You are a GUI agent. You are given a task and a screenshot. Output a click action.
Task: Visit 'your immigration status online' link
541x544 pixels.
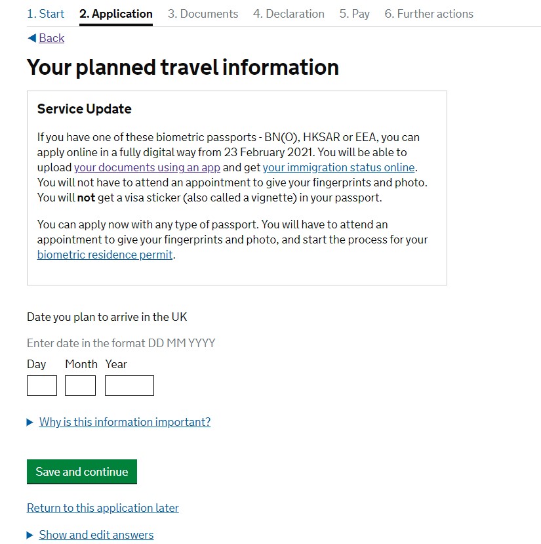(338, 167)
